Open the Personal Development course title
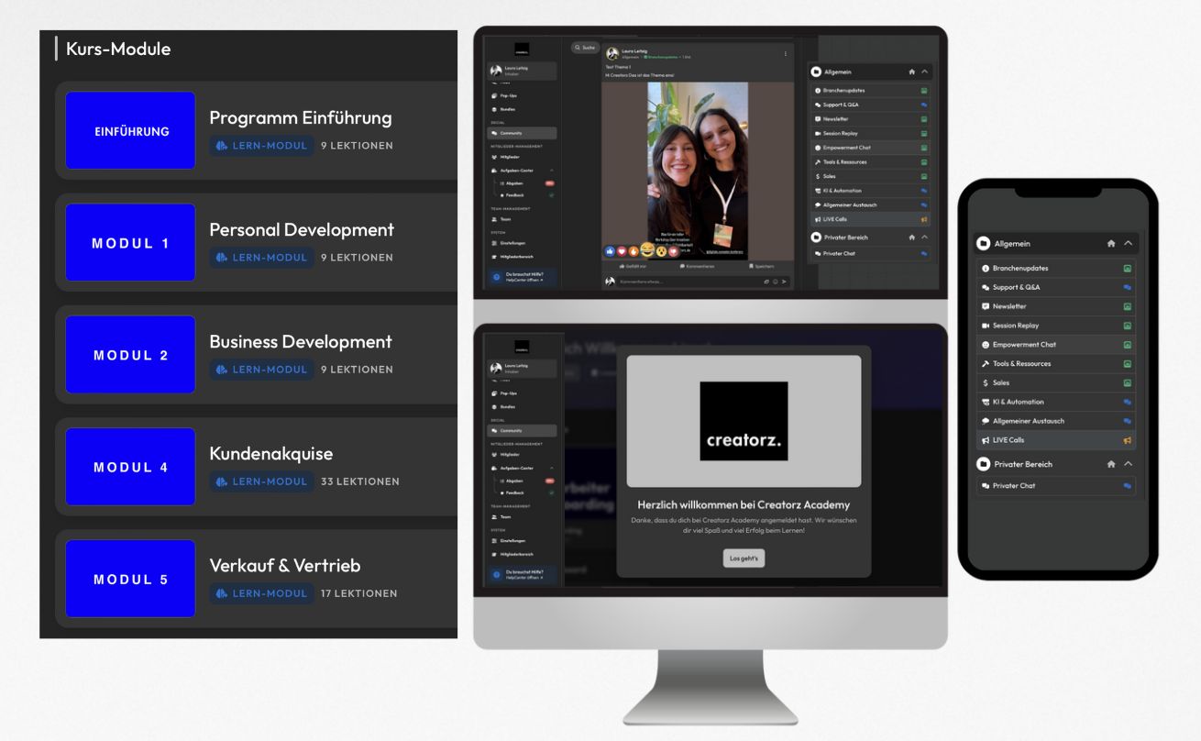1201x741 pixels. pyautogui.click(x=302, y=229)
